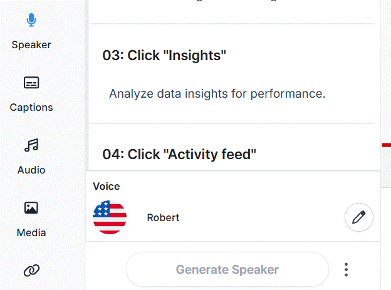The image size is (391, 290).
Task: Select the Captions subtitle icon
Action: pos(31,83)
